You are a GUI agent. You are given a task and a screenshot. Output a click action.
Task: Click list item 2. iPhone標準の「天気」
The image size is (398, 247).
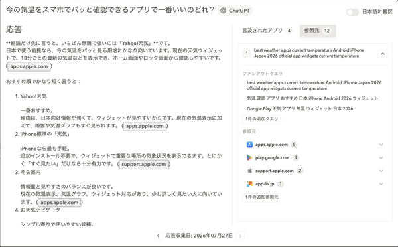[42, 134]
